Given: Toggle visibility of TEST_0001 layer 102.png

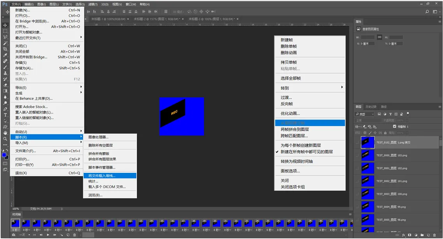Looking at the screenshot, I should coord(357,169).
